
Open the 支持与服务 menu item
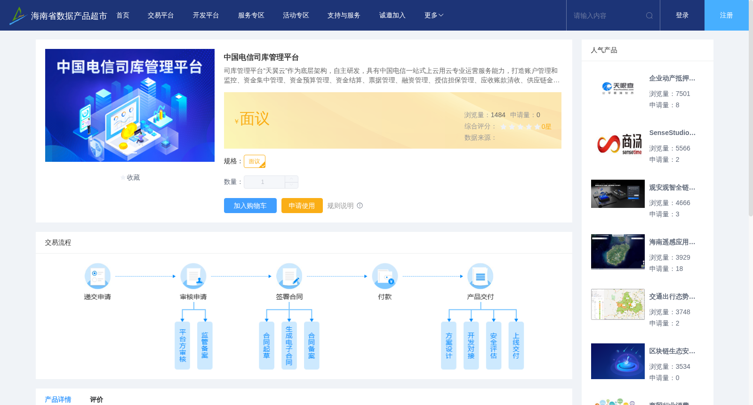tap(344, 16)
